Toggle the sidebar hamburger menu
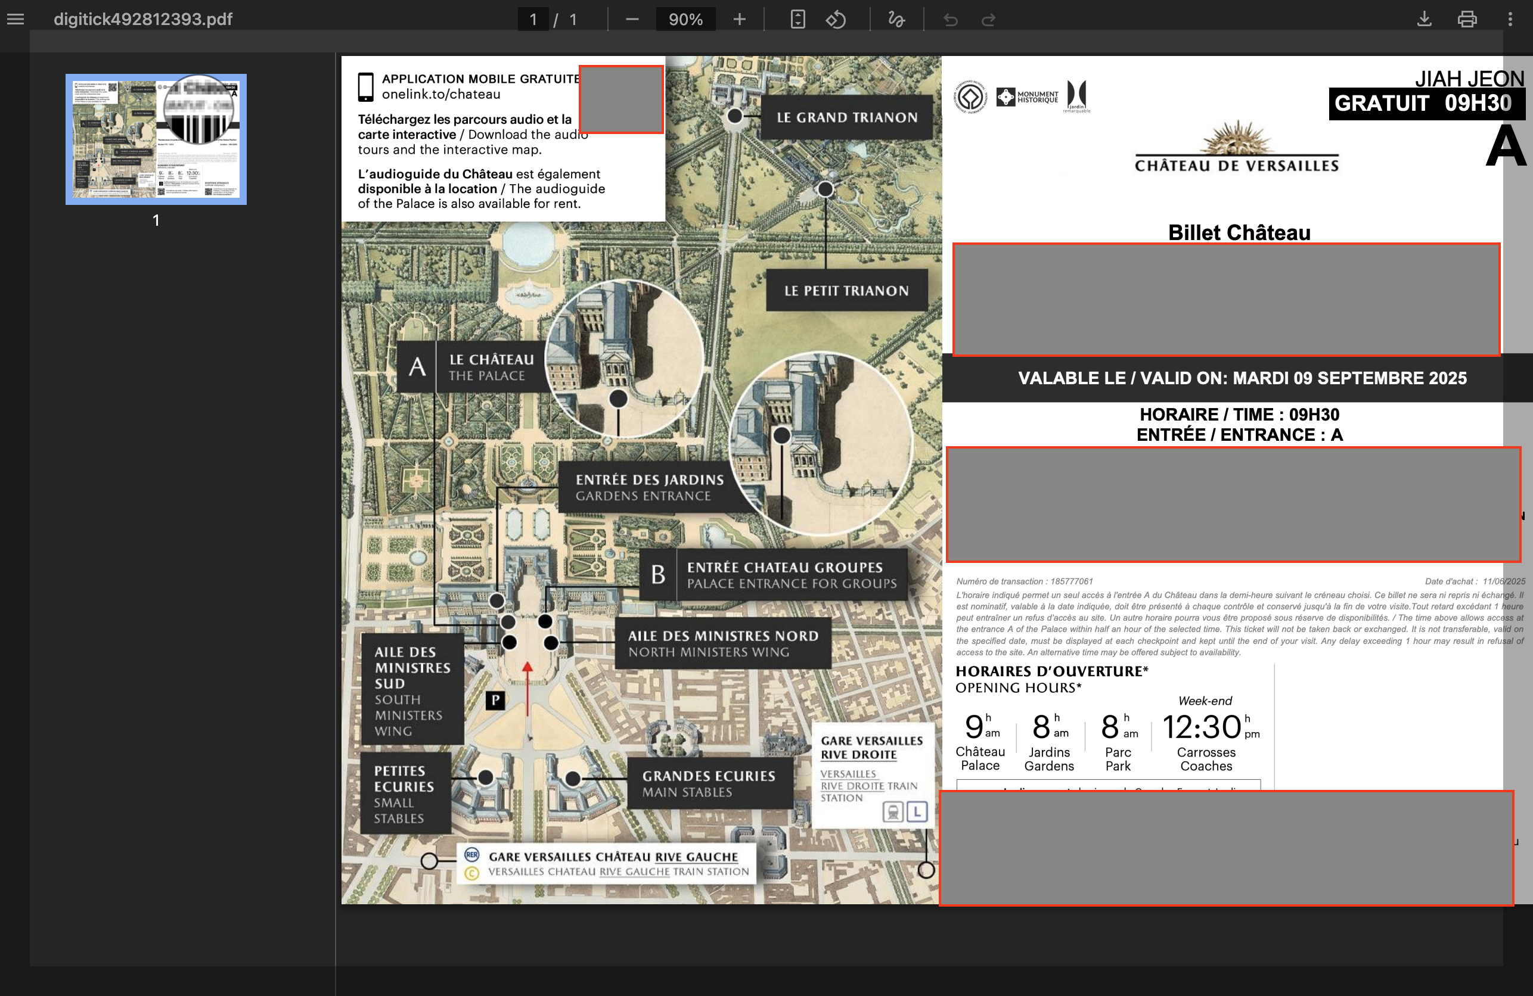This screenshot has width=1533, height=996. click(x=15, y=19)
